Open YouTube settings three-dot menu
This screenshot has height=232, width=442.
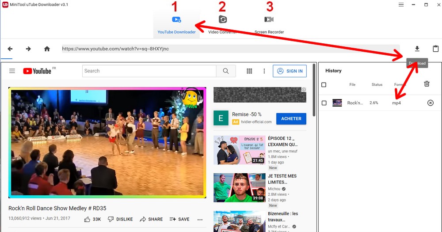[264, 71]
